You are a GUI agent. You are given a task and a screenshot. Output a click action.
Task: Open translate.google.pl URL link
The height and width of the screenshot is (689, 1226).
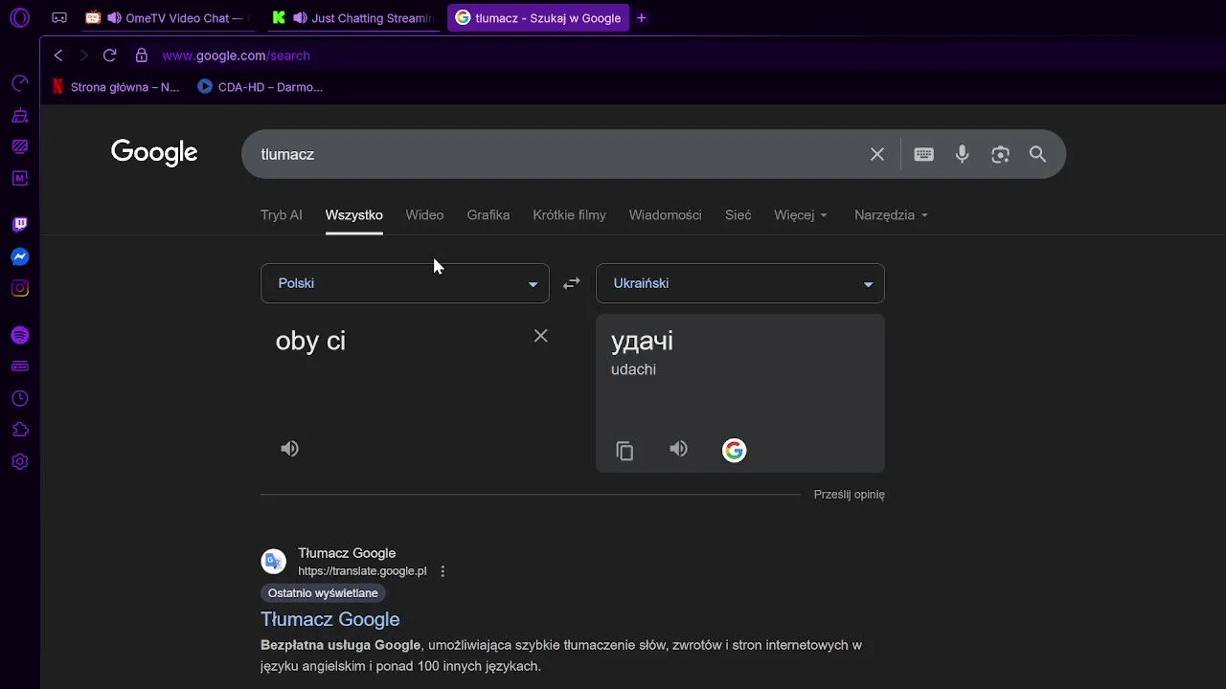(x=362, y=571)
